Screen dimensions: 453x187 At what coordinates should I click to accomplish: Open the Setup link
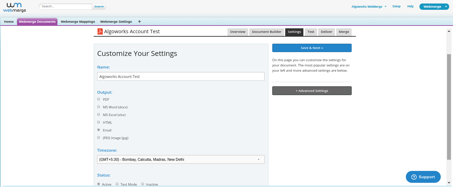396,7
